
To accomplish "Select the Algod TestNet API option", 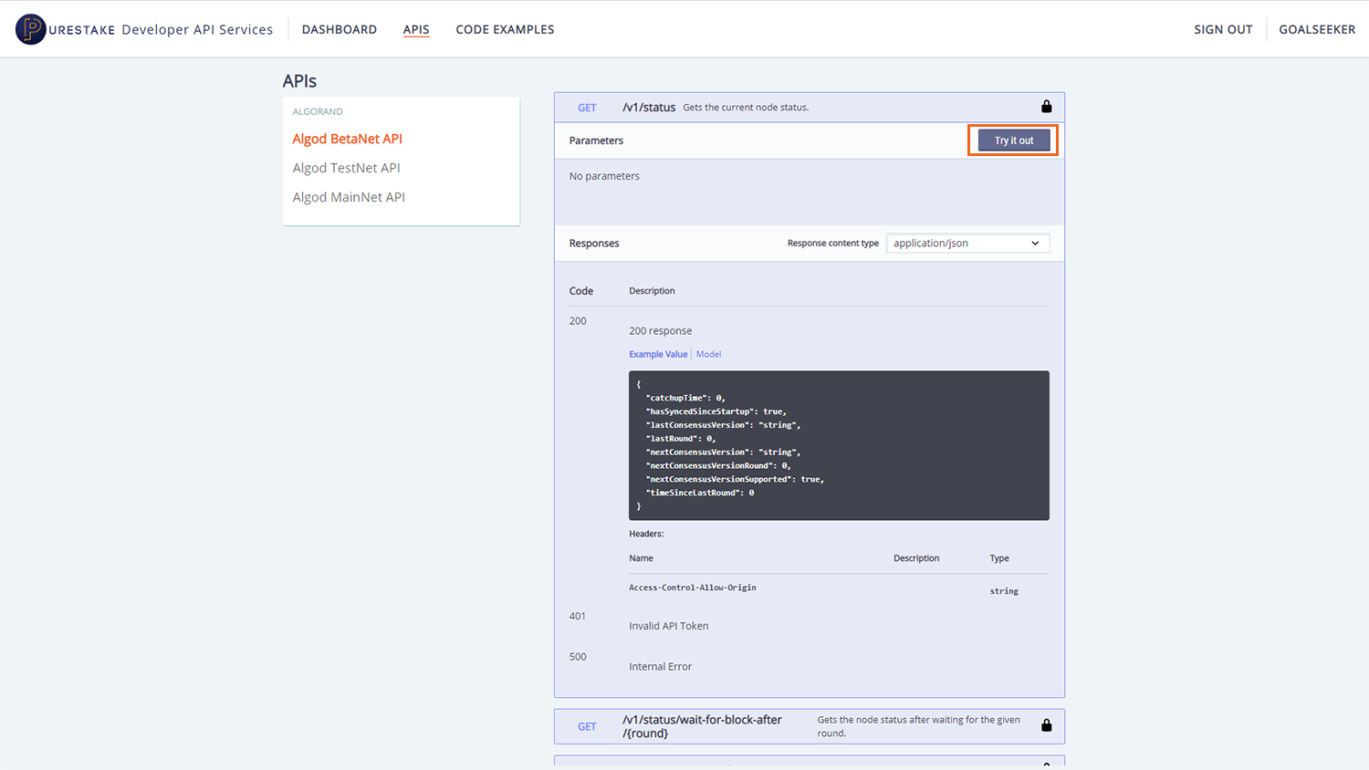I will pyautogui.click(x=346, y=167).
